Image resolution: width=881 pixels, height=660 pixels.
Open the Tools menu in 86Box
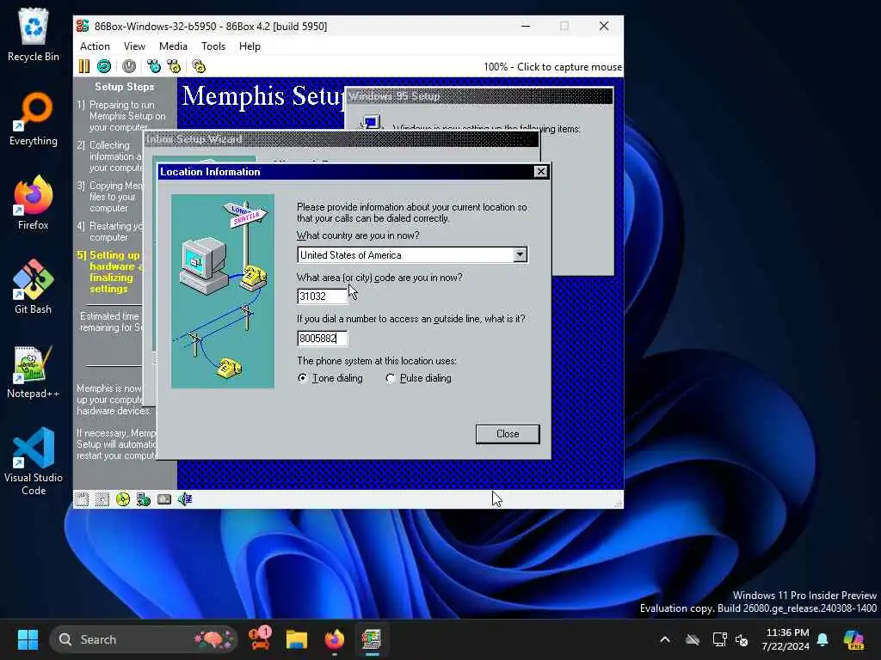click(213, 46)
